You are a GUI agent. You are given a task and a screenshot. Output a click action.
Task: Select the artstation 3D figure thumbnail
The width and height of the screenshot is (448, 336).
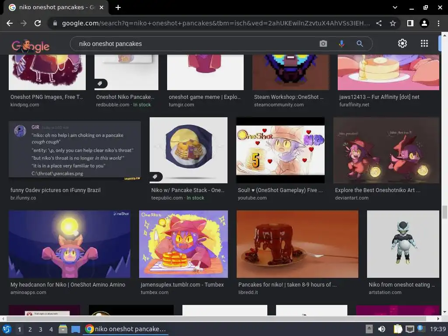(x=403, y=244)
